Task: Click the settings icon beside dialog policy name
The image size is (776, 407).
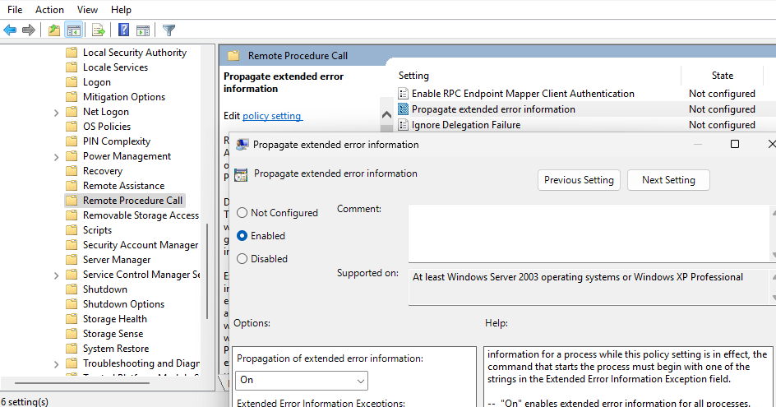Action: pos(241,175)
